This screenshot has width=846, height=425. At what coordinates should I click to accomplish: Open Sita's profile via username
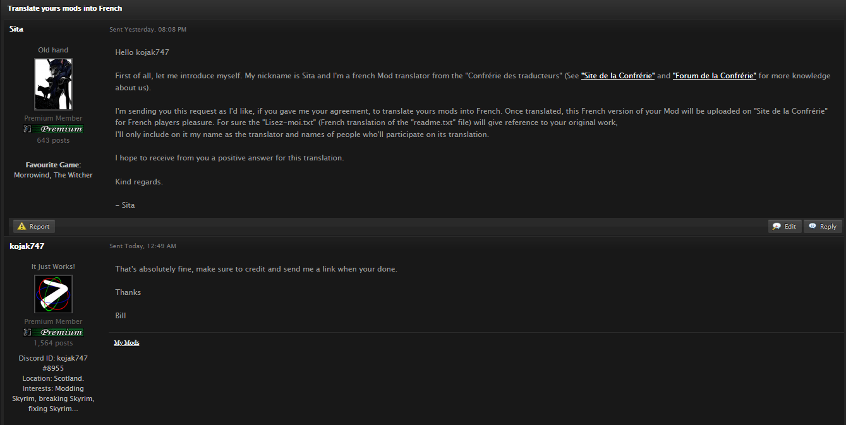click(16, 29)
